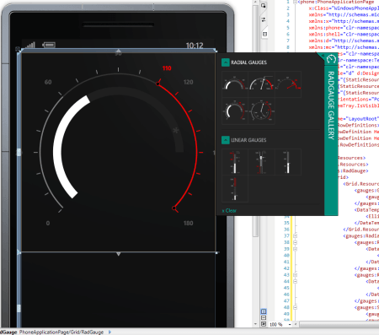
Task: Click the xmlns:phone attribute on line 5
Action: [x=344, y=28]
